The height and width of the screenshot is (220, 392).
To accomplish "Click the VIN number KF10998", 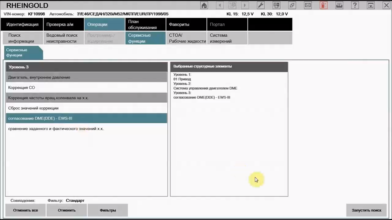I will (36, 14).
